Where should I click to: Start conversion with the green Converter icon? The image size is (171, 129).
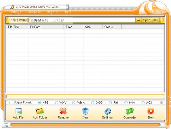click(x=130, y=111)
